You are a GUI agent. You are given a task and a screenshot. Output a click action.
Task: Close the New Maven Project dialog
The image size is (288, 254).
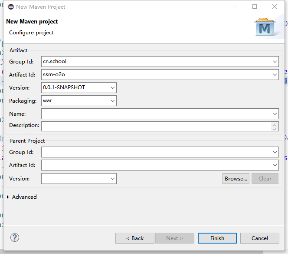point(275,7)
